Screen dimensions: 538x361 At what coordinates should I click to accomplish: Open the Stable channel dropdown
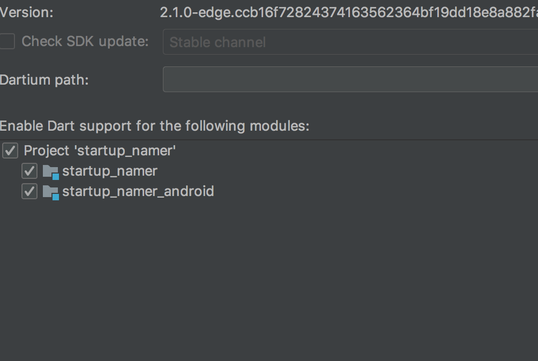tap(348, 41)
